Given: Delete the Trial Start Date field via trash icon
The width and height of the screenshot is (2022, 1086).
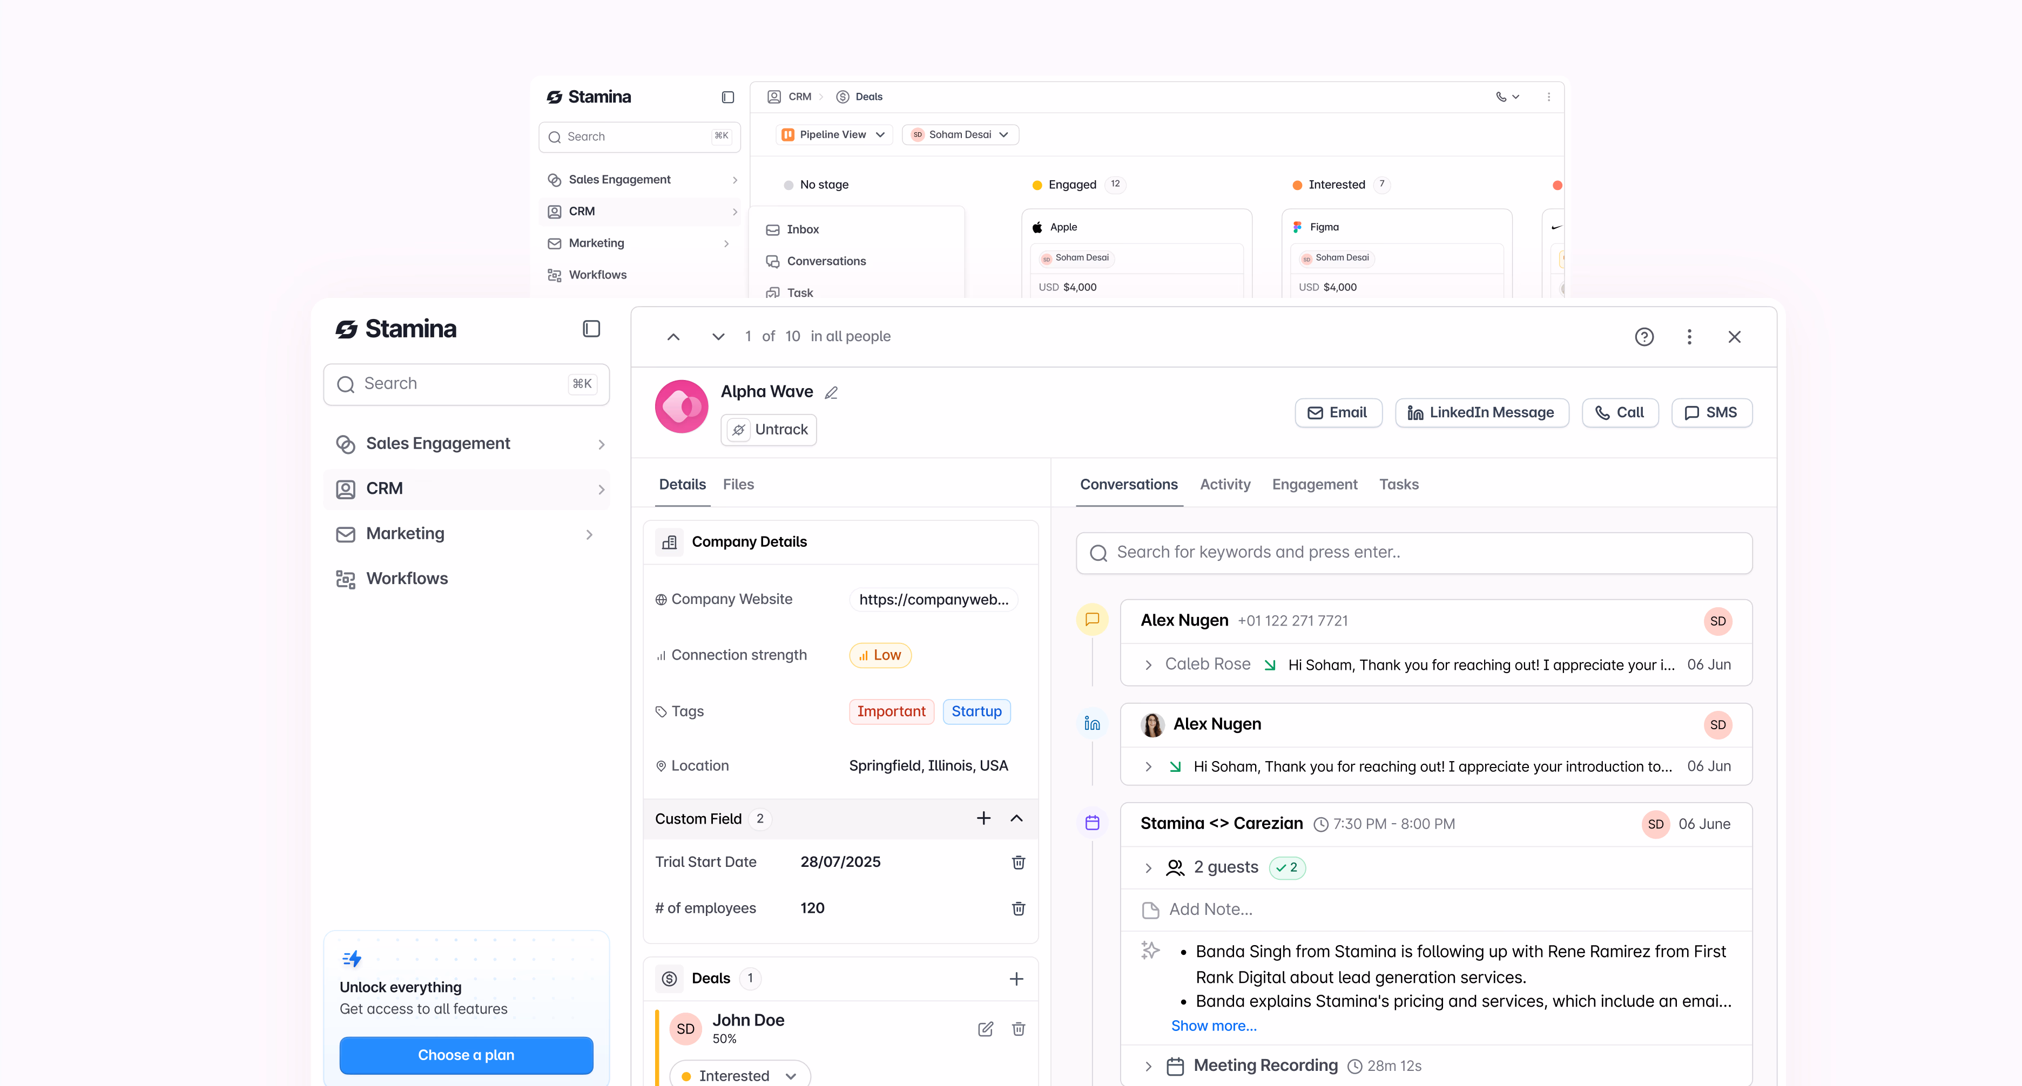Looking at the screenshot, I should pos(1018,861).
